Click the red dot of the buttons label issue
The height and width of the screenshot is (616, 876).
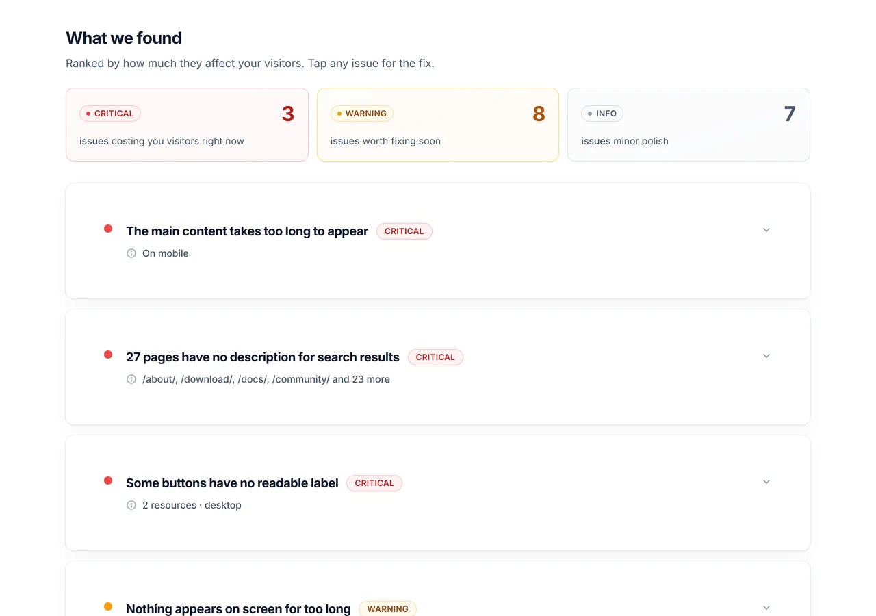[108, 480]
